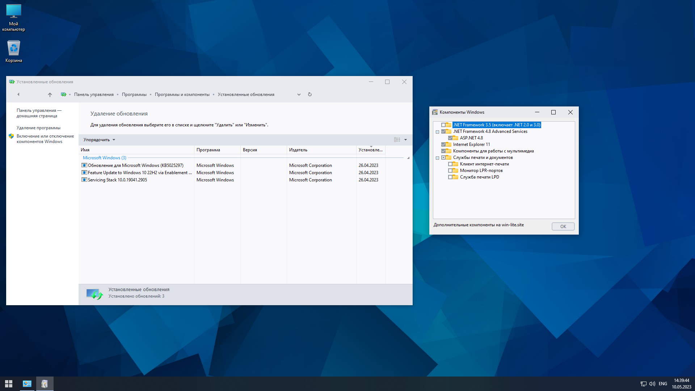Collapse the Службы печати и документов node
Viewport: 695px width, 391px height.
point(437,158)
